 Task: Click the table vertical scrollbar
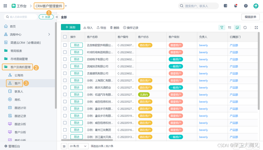[259, 71]
